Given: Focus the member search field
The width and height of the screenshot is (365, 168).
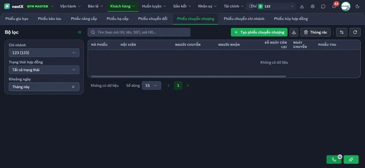Looking at the screenshot, I should pyautogui.click(x=139, y=32).
